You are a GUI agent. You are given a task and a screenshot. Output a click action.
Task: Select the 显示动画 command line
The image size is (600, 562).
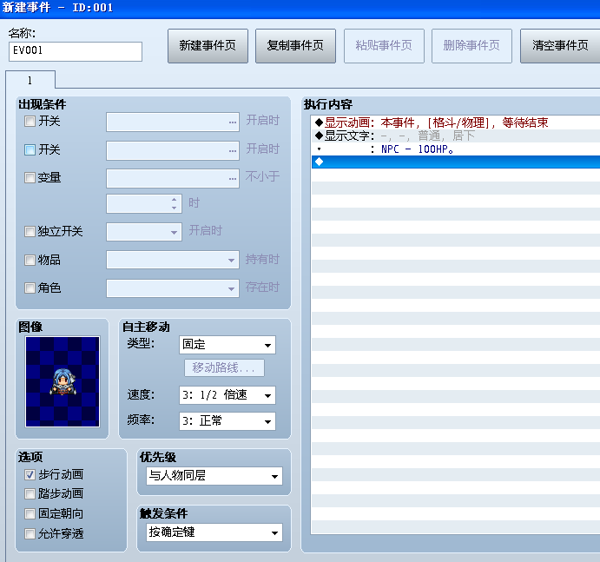pos(456,122)
